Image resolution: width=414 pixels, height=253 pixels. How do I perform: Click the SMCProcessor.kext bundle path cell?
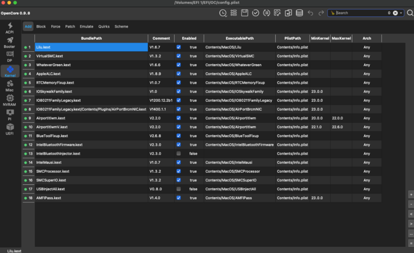click(x=92, y=171)
